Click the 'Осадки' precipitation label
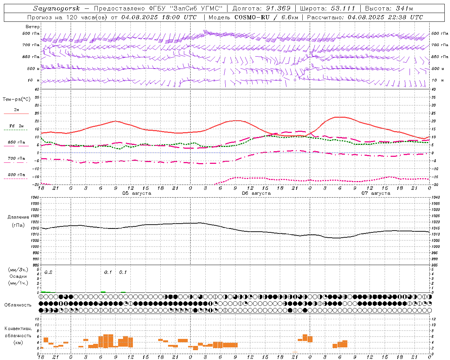 point(18,276)
